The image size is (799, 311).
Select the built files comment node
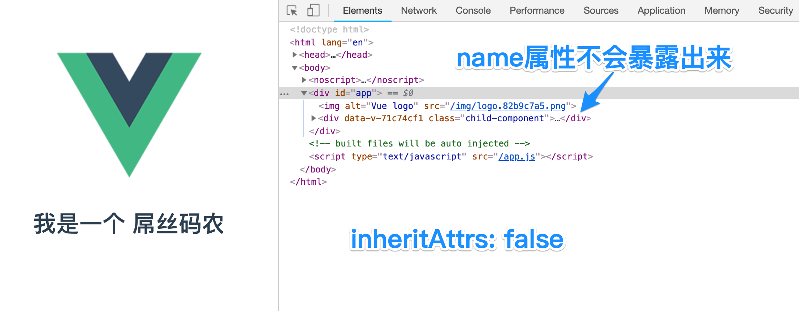point(419,143)
